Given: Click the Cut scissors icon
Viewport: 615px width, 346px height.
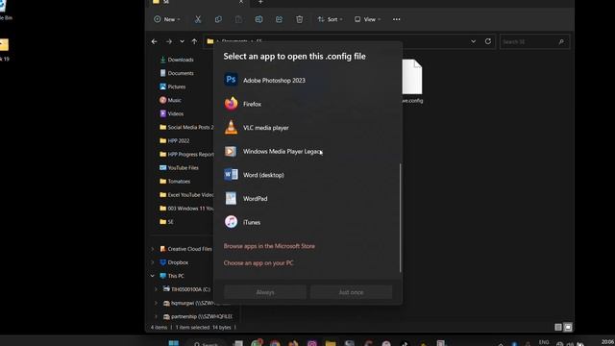Looking at the screenshot, I should 198,19.
